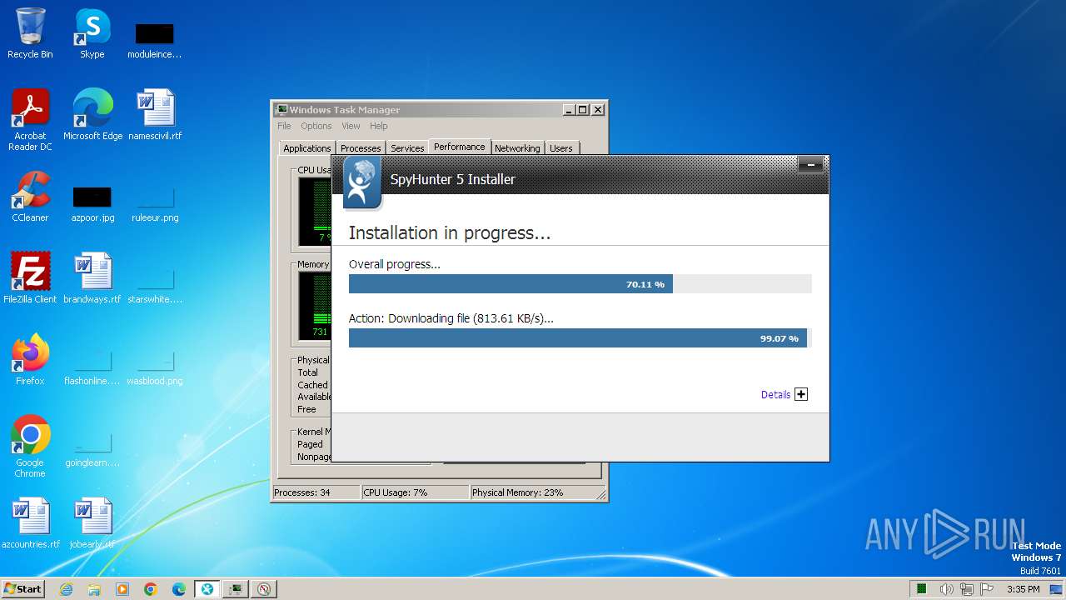Select the jobearly.rtf document

click(x=92, y=523)
